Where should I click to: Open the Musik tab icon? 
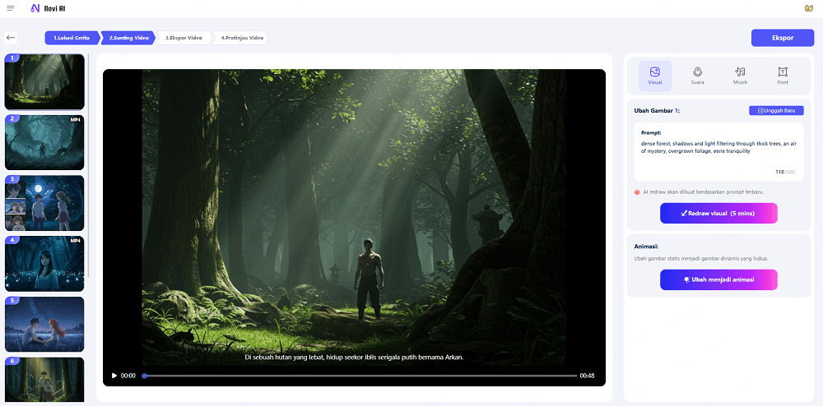point(740,76)
